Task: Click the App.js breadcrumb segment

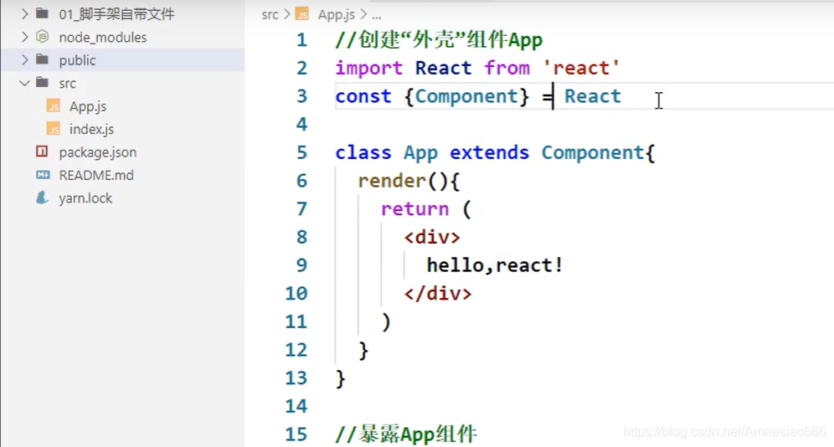Action: [336, 15]
